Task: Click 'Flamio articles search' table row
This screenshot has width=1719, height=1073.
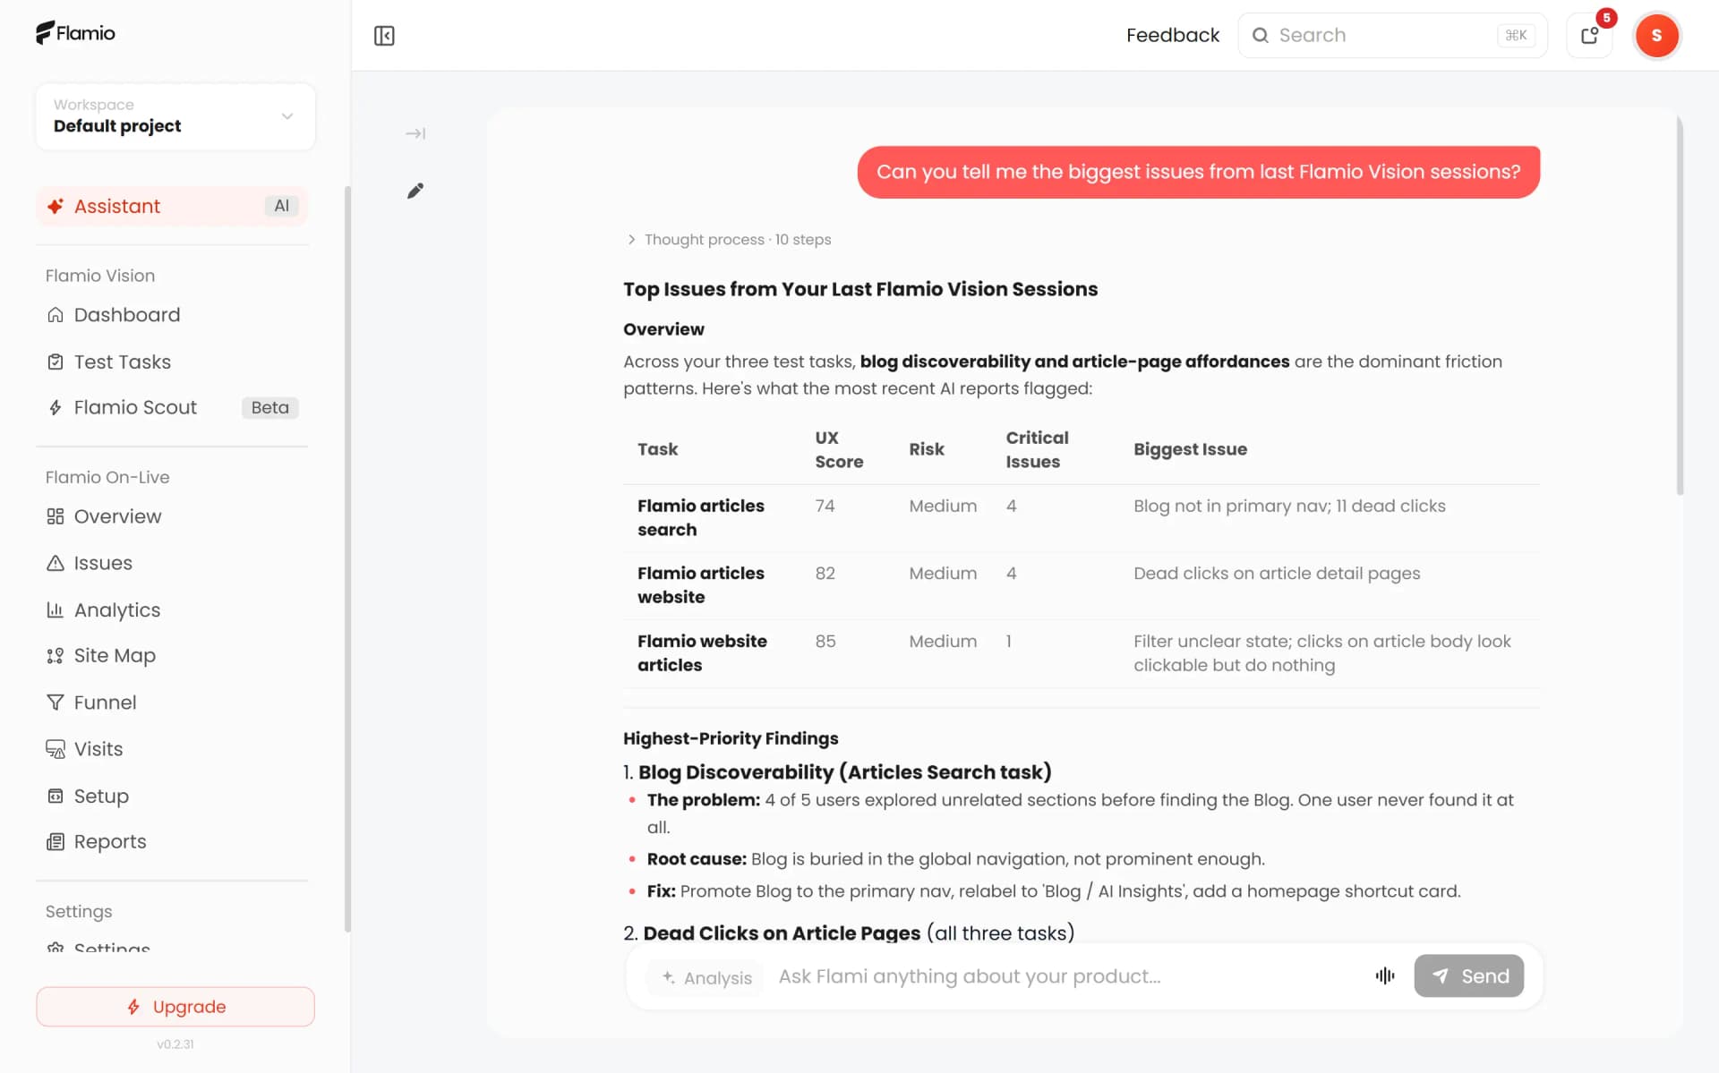Action: pos(1082,518)
